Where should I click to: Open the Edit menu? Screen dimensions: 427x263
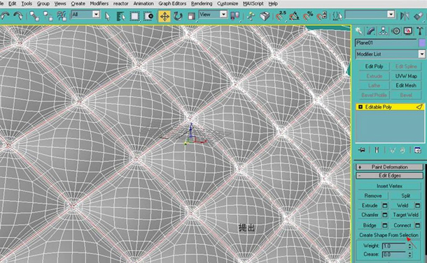13,3
